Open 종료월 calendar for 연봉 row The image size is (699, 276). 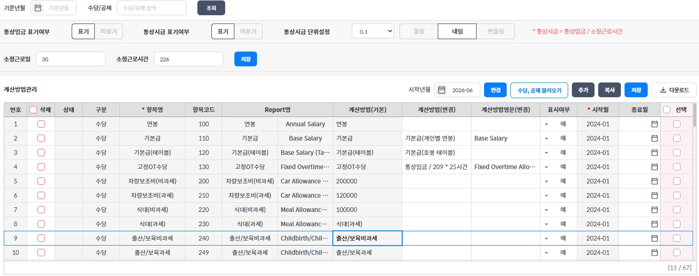pyautogui.click(x=654, y=124)
